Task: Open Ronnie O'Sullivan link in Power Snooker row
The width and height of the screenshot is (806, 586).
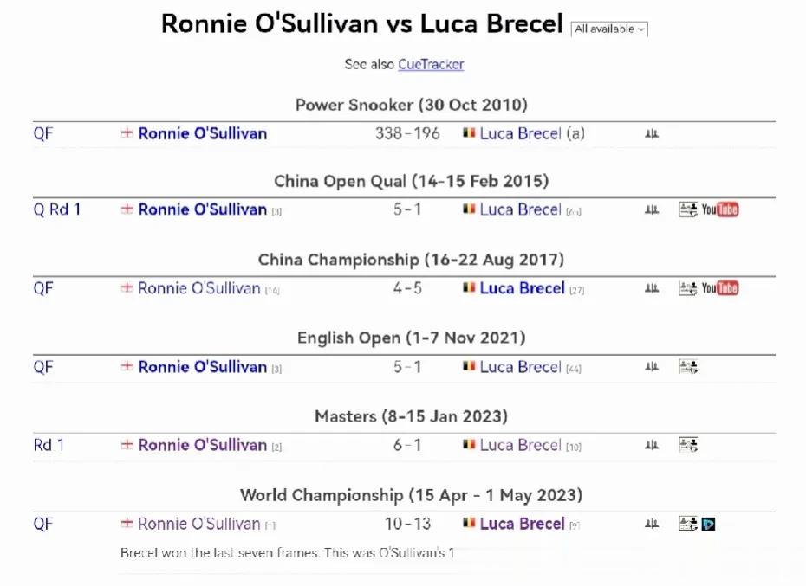Action: tap(202, 133)
